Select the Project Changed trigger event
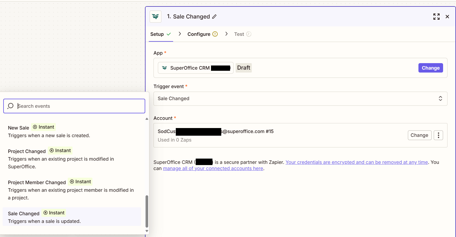Screen dimensions: 456x237 [x=72, y=158]
